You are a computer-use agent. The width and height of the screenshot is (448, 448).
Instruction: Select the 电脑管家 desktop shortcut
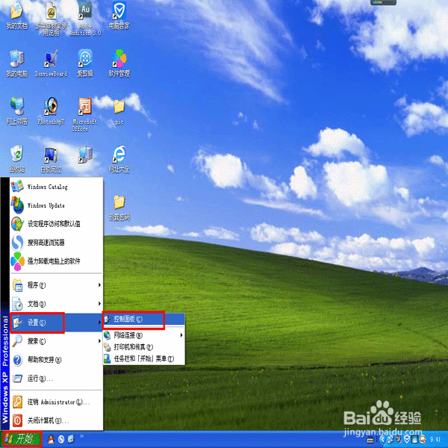pos(119,16)
